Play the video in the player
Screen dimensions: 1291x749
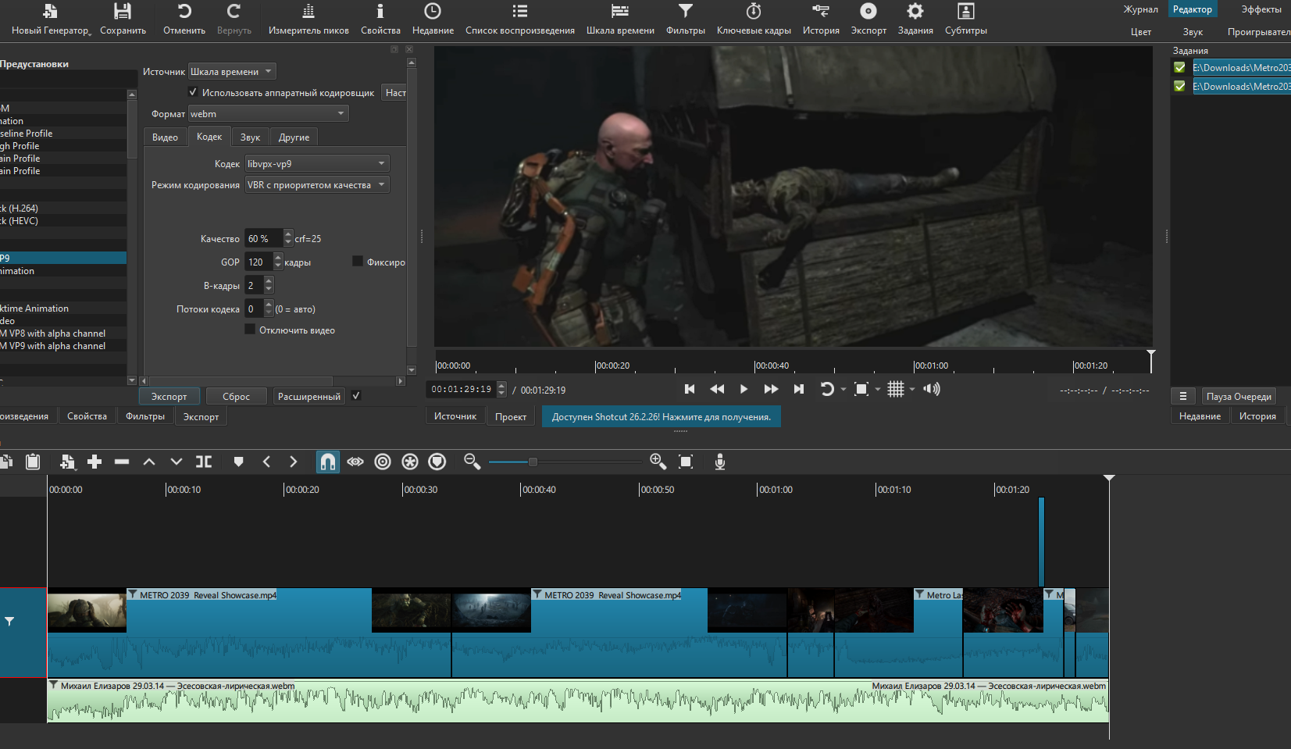tap(744, 389)
